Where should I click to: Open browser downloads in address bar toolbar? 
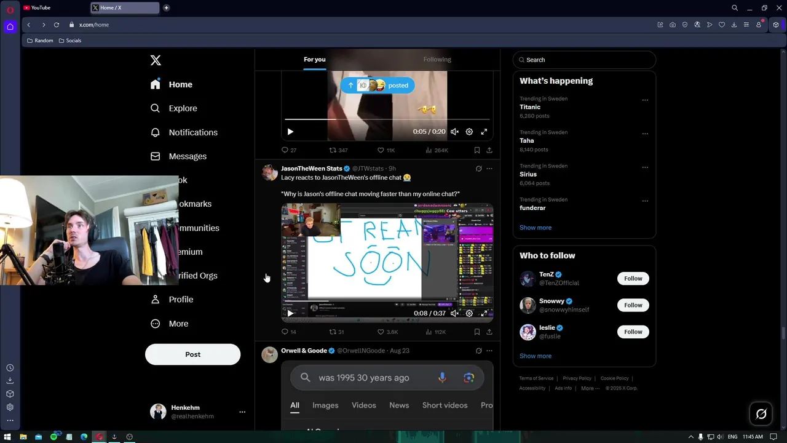[x=734, y=25]
